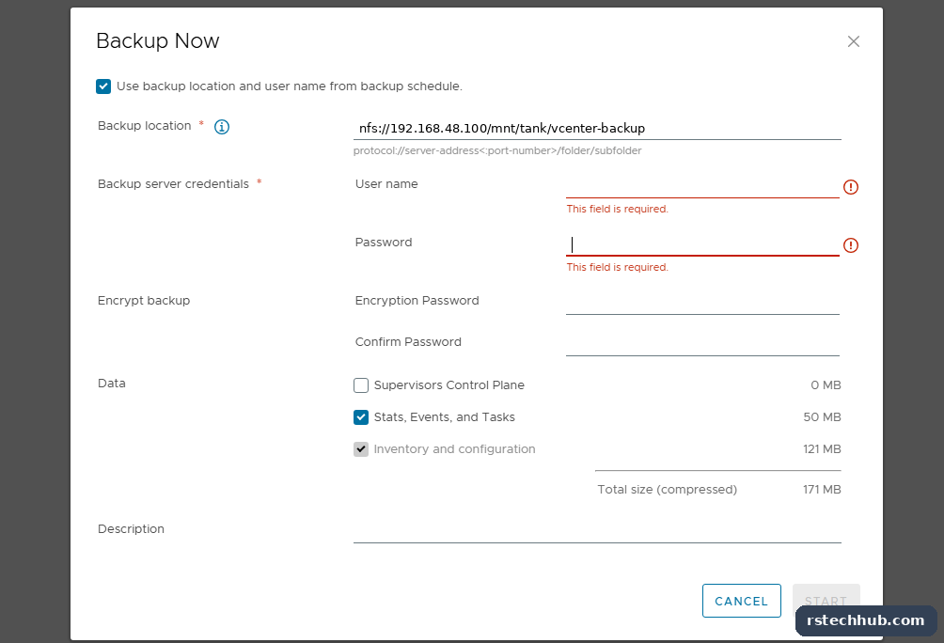The height and width of the screenshot is (643, 944).
Task: Click the Backup location input field
Action: tap(597, 128)
